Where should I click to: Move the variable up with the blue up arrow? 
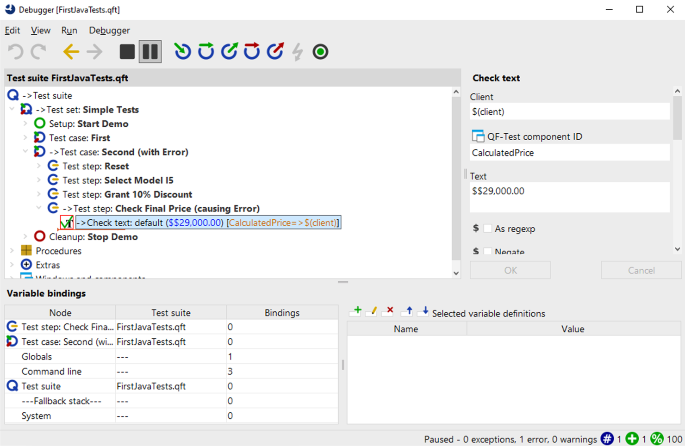coord(407,311)
